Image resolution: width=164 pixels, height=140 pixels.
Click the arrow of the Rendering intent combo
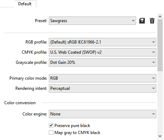(154, 88)
